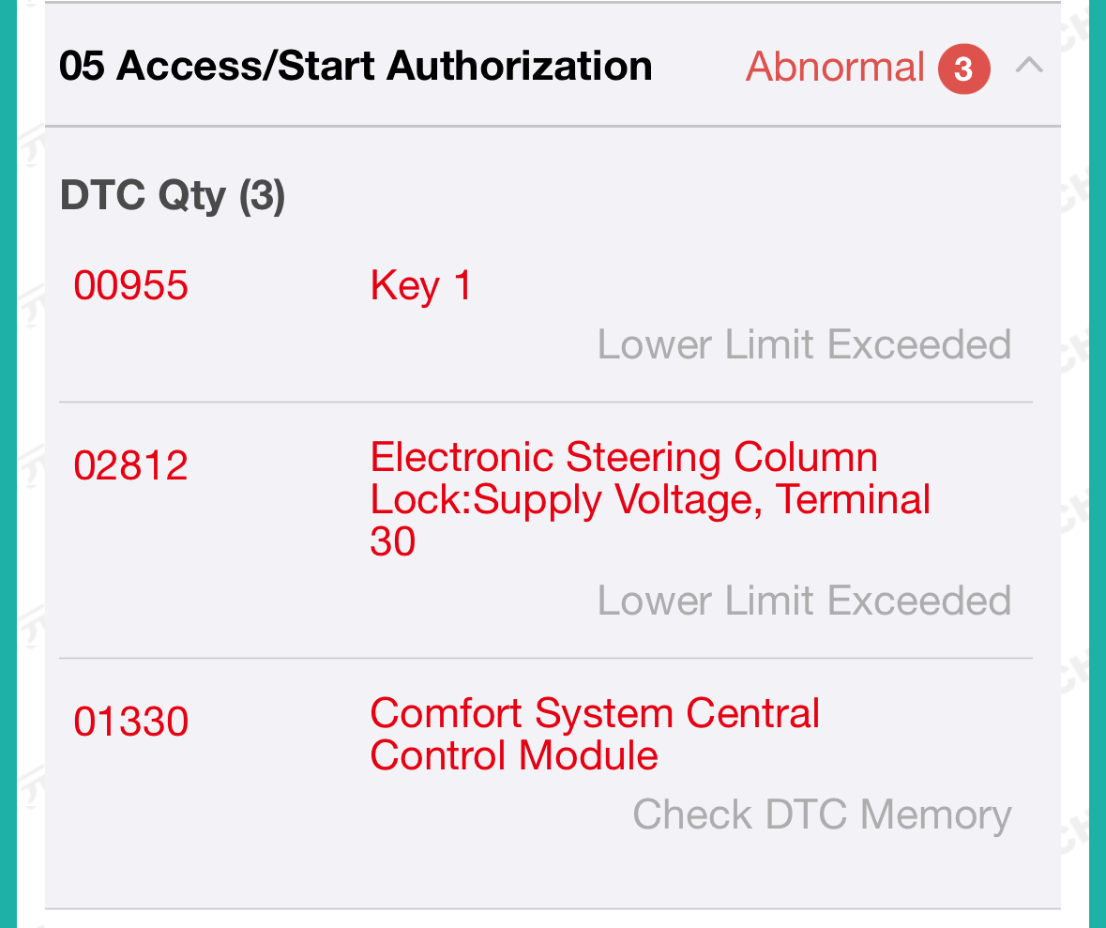Image resolution: width=1106 pixels, height=928 pixels.
Task: Click Lower Limit Exceeded under steering column lock
Action: [804, 601]
